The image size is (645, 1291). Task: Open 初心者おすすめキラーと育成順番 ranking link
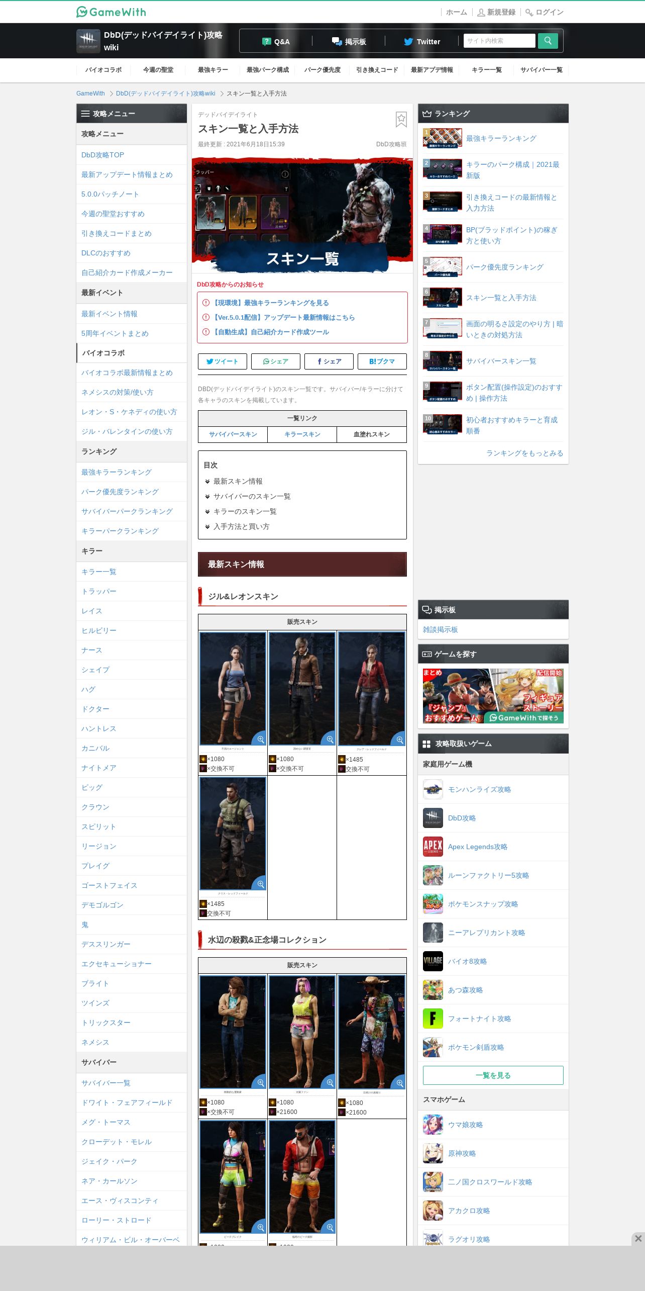coord(512,425)
